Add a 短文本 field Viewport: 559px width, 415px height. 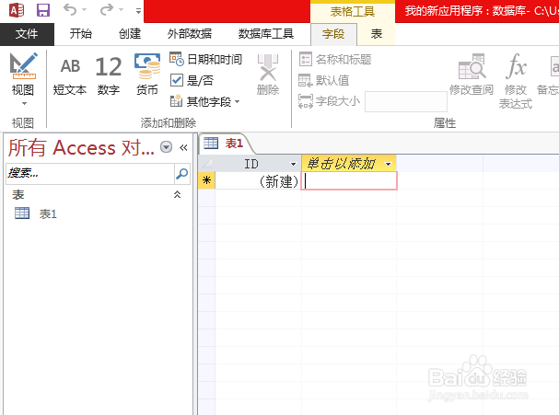pos(70,75)
